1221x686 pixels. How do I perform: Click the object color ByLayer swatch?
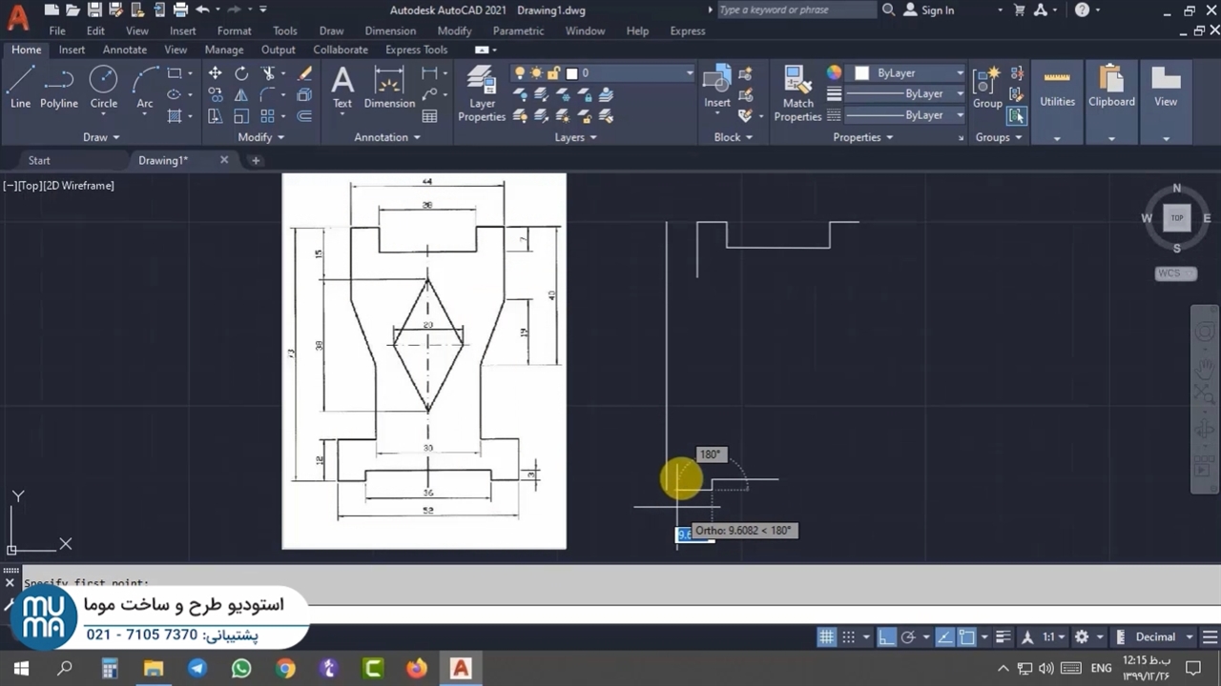click(x=862, y=73)
